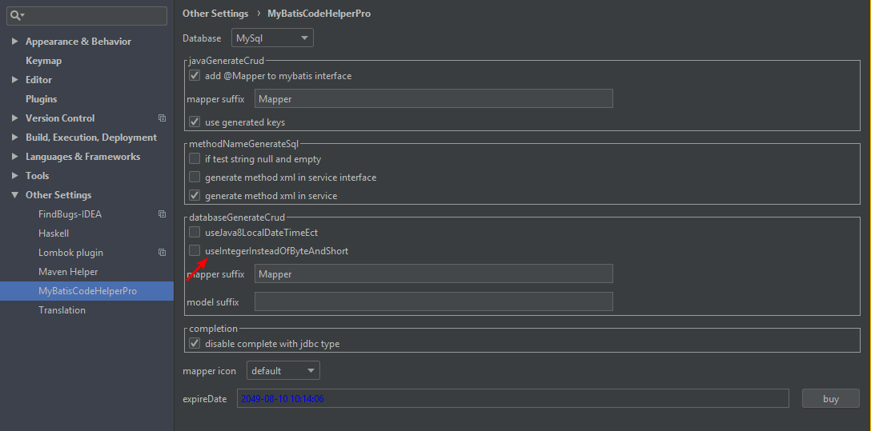Click the expireDate field

512,398
